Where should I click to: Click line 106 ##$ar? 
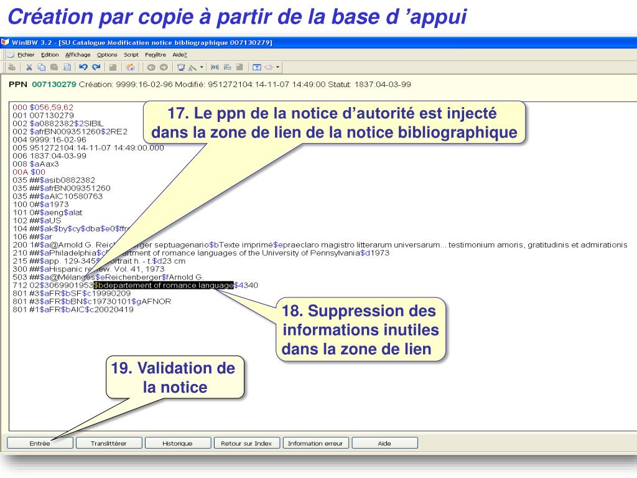coord(32,237)
